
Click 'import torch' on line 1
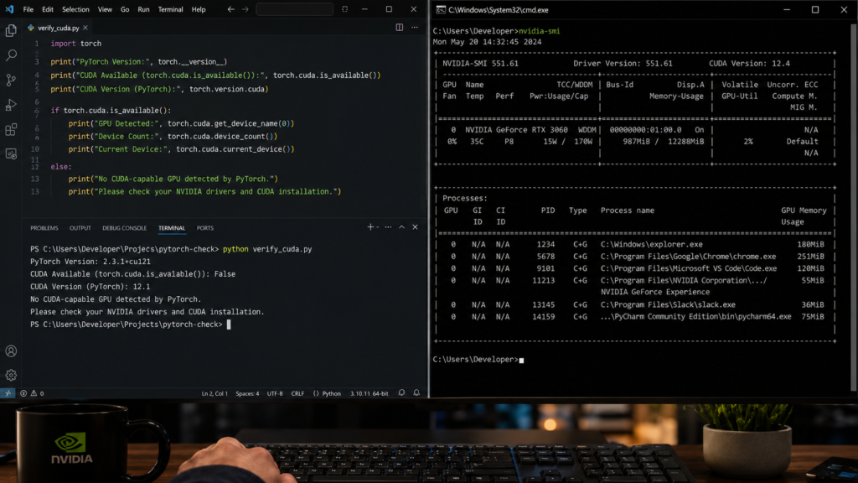click(76, 44)
